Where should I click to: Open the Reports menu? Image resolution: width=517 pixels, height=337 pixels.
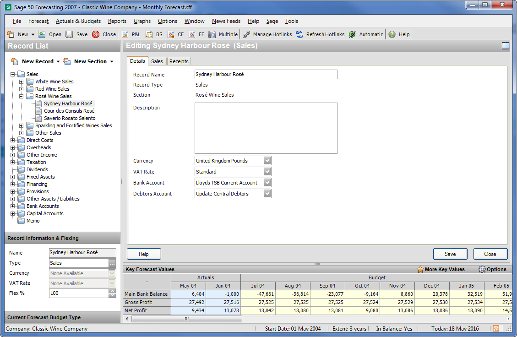coord(117,21)
